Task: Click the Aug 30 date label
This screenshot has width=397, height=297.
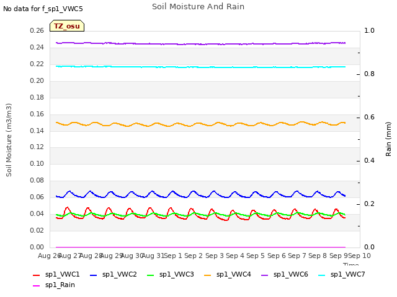Action: 132,256
